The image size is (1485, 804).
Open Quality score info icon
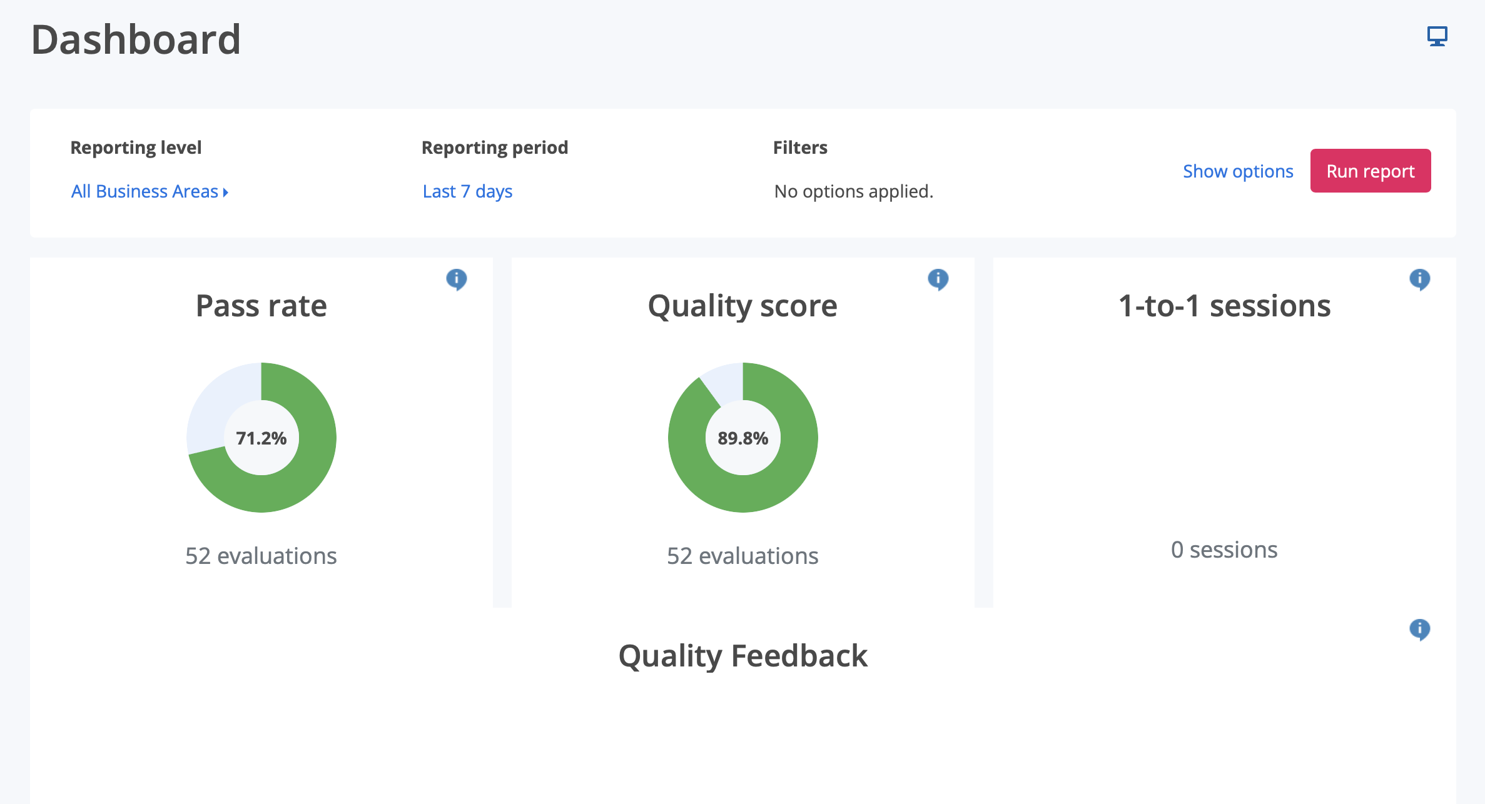(938, 279)
